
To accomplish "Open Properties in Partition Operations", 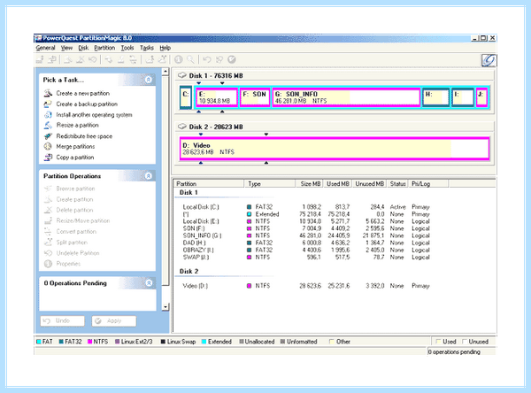I will [63, 264].
